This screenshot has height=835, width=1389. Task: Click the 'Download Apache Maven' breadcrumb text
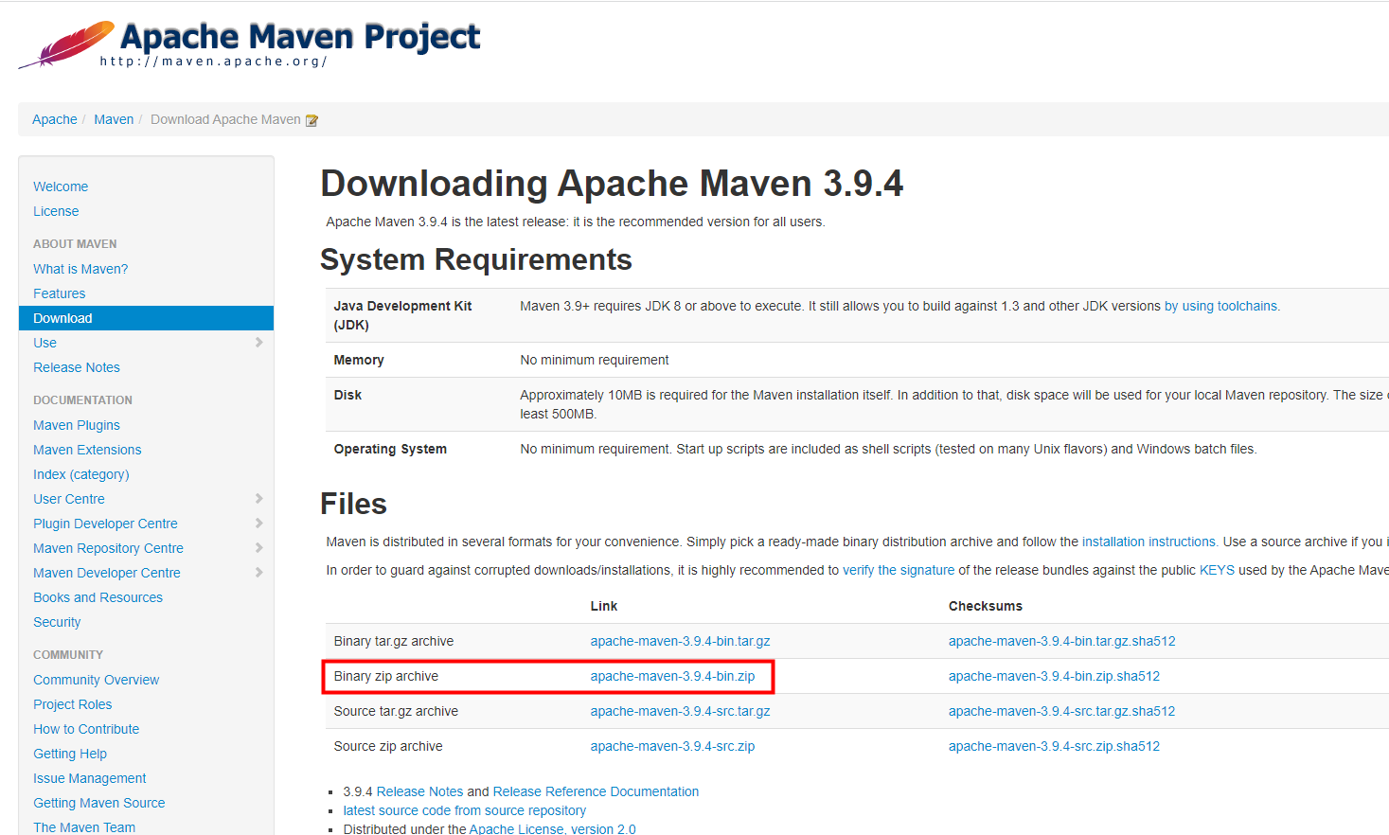tap(225, 119)
